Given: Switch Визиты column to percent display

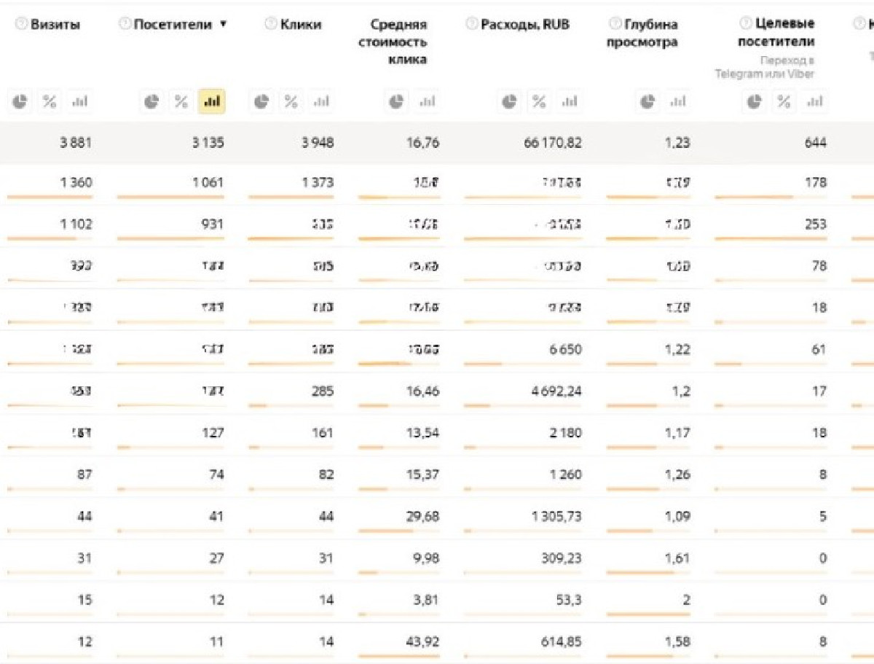Looking at the screenshot, I should coord(50,102).
